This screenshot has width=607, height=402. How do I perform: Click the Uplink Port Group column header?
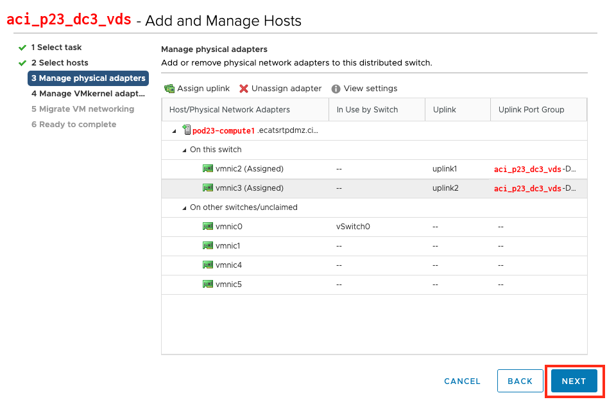[x=538, y=110]
